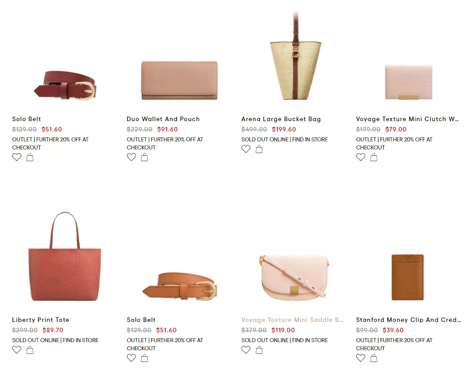Favorite the Arena Large Bucket Bag
475x371 pixels.
click(246, 149)
